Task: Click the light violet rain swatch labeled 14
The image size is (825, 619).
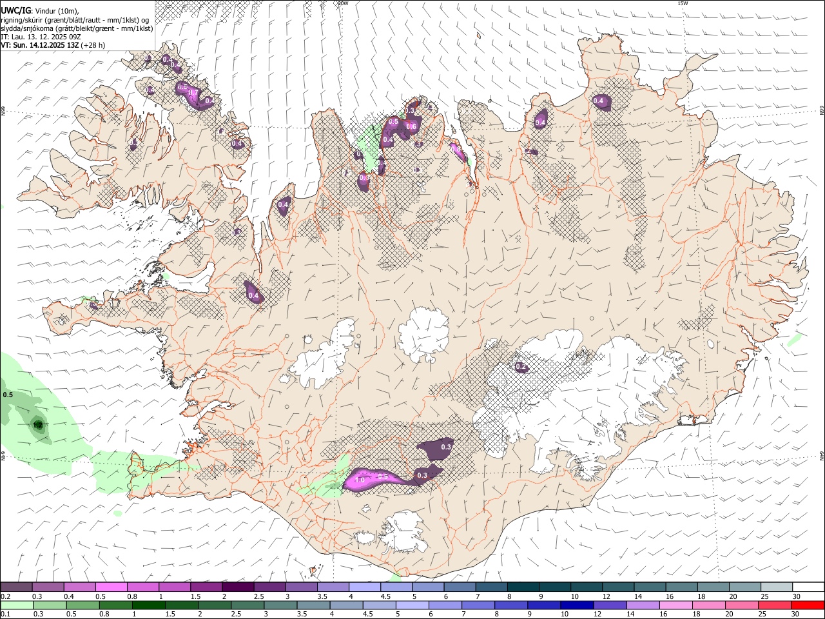Action: [643, 605]
